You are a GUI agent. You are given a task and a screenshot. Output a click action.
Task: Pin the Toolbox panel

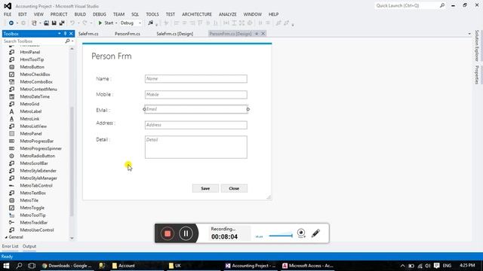click(x=65, y=34)
